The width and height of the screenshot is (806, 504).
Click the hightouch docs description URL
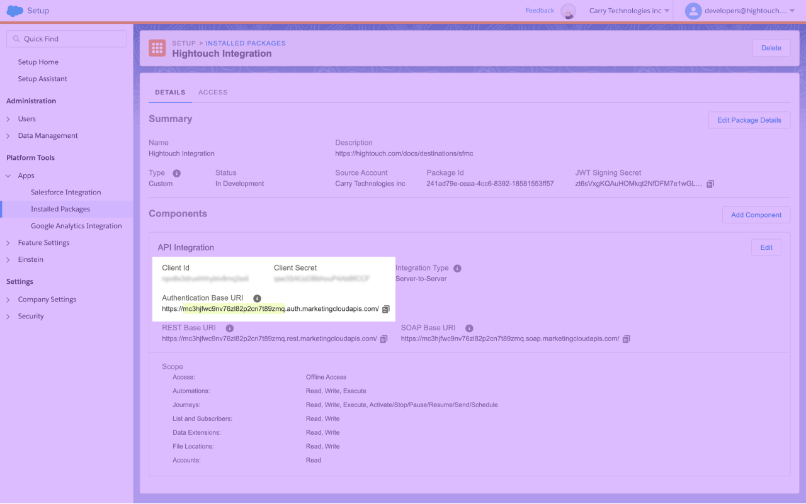pos(404,154)
